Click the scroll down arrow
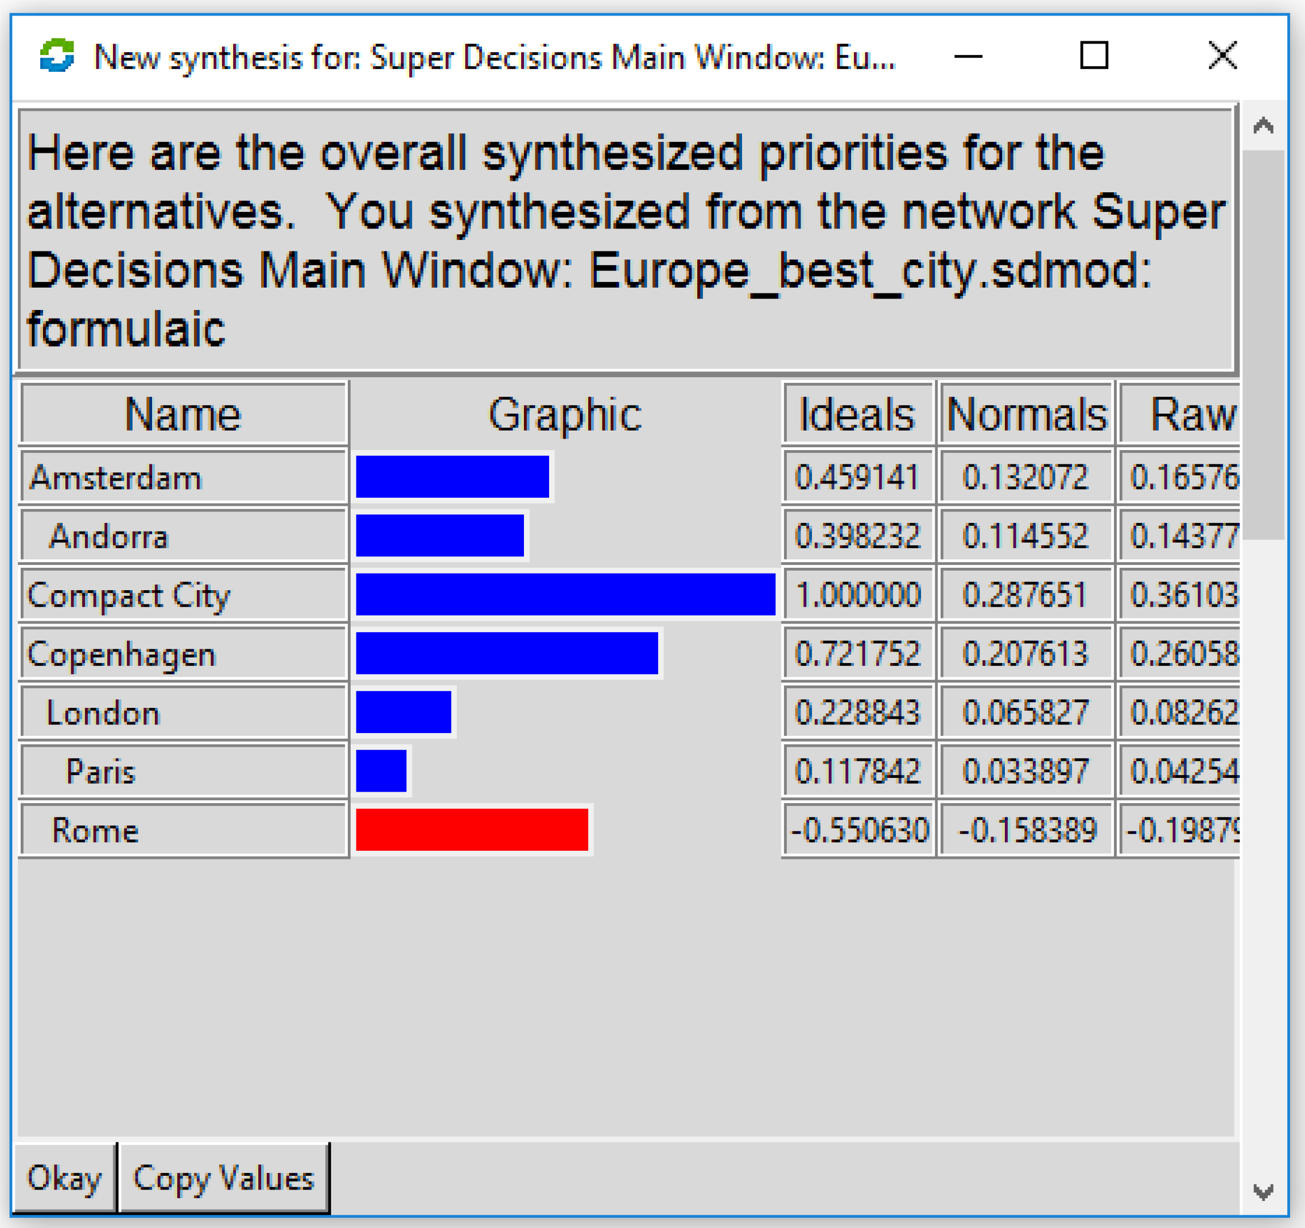1305x1228 pixels. tap(1263, 1191)
